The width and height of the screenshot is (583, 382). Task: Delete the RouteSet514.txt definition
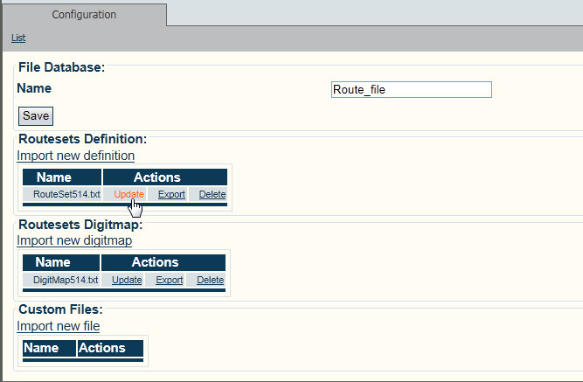[x=212, y=194]
